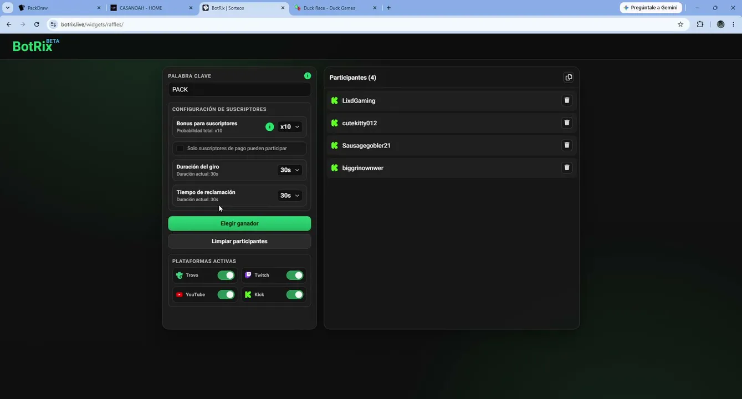Click Elegir ganador button
The width and height of the screenshot is (742, 399).
239,223
